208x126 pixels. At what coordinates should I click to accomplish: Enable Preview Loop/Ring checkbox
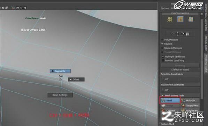point(163,60)
